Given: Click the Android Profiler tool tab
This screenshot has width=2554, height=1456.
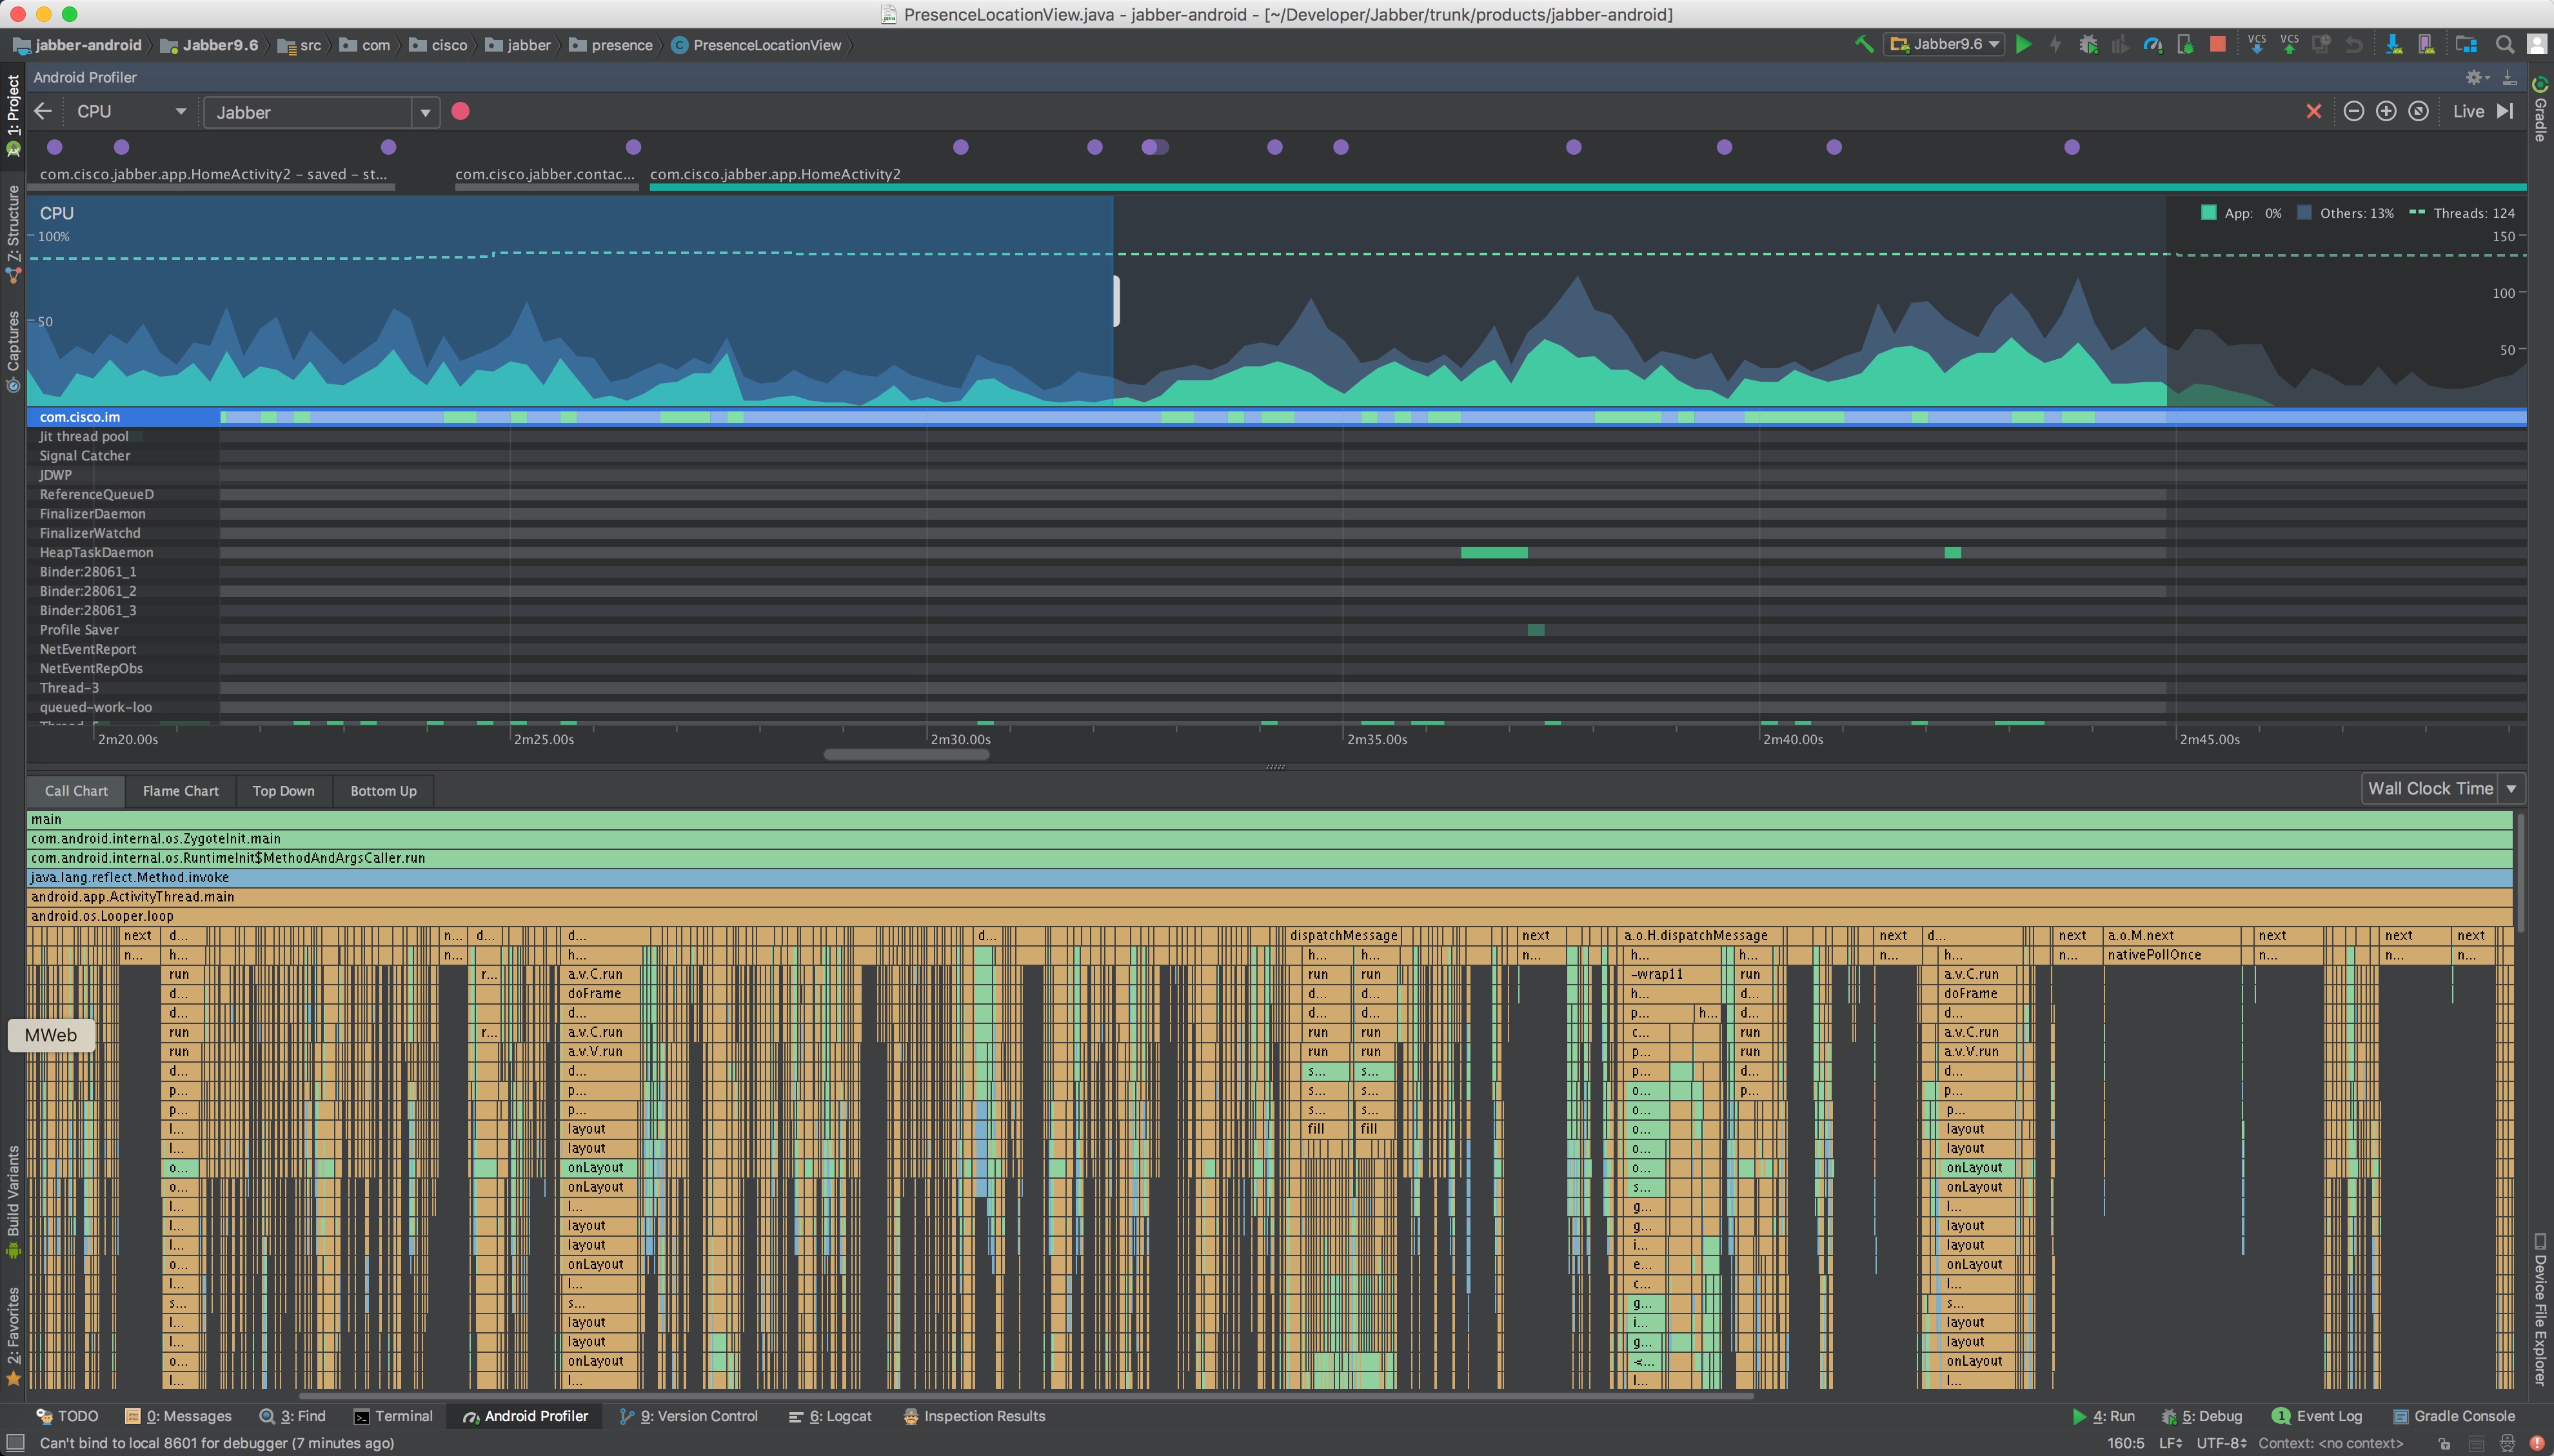Looking at the screenshot, I should pyautogui.click(x=525, y=1416).
